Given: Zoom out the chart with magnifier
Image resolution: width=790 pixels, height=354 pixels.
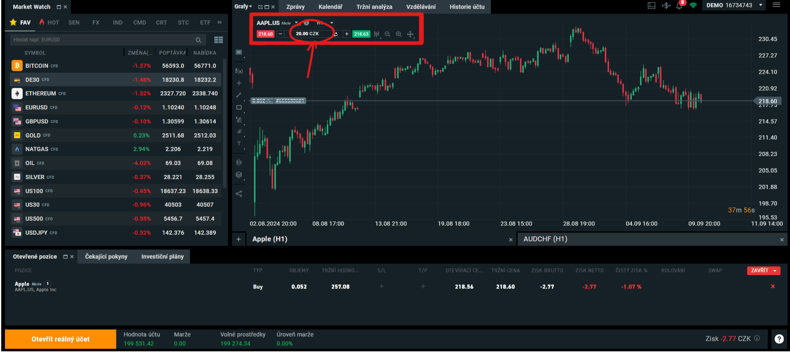Looking at the screenshot, I should click(x=387, y=34).
